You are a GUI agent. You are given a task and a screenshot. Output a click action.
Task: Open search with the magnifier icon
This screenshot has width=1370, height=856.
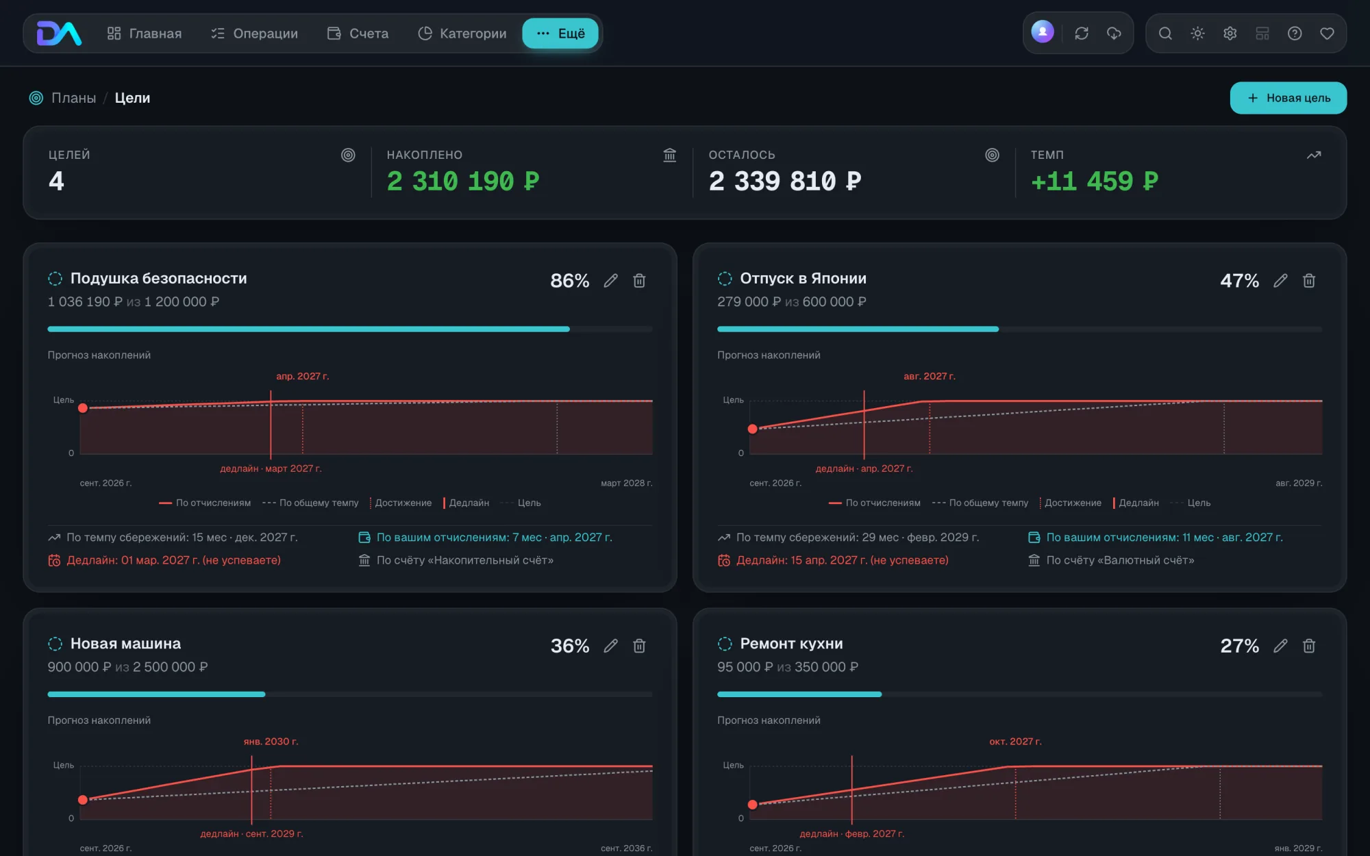pyautogui.click(x=1164, y=34)
